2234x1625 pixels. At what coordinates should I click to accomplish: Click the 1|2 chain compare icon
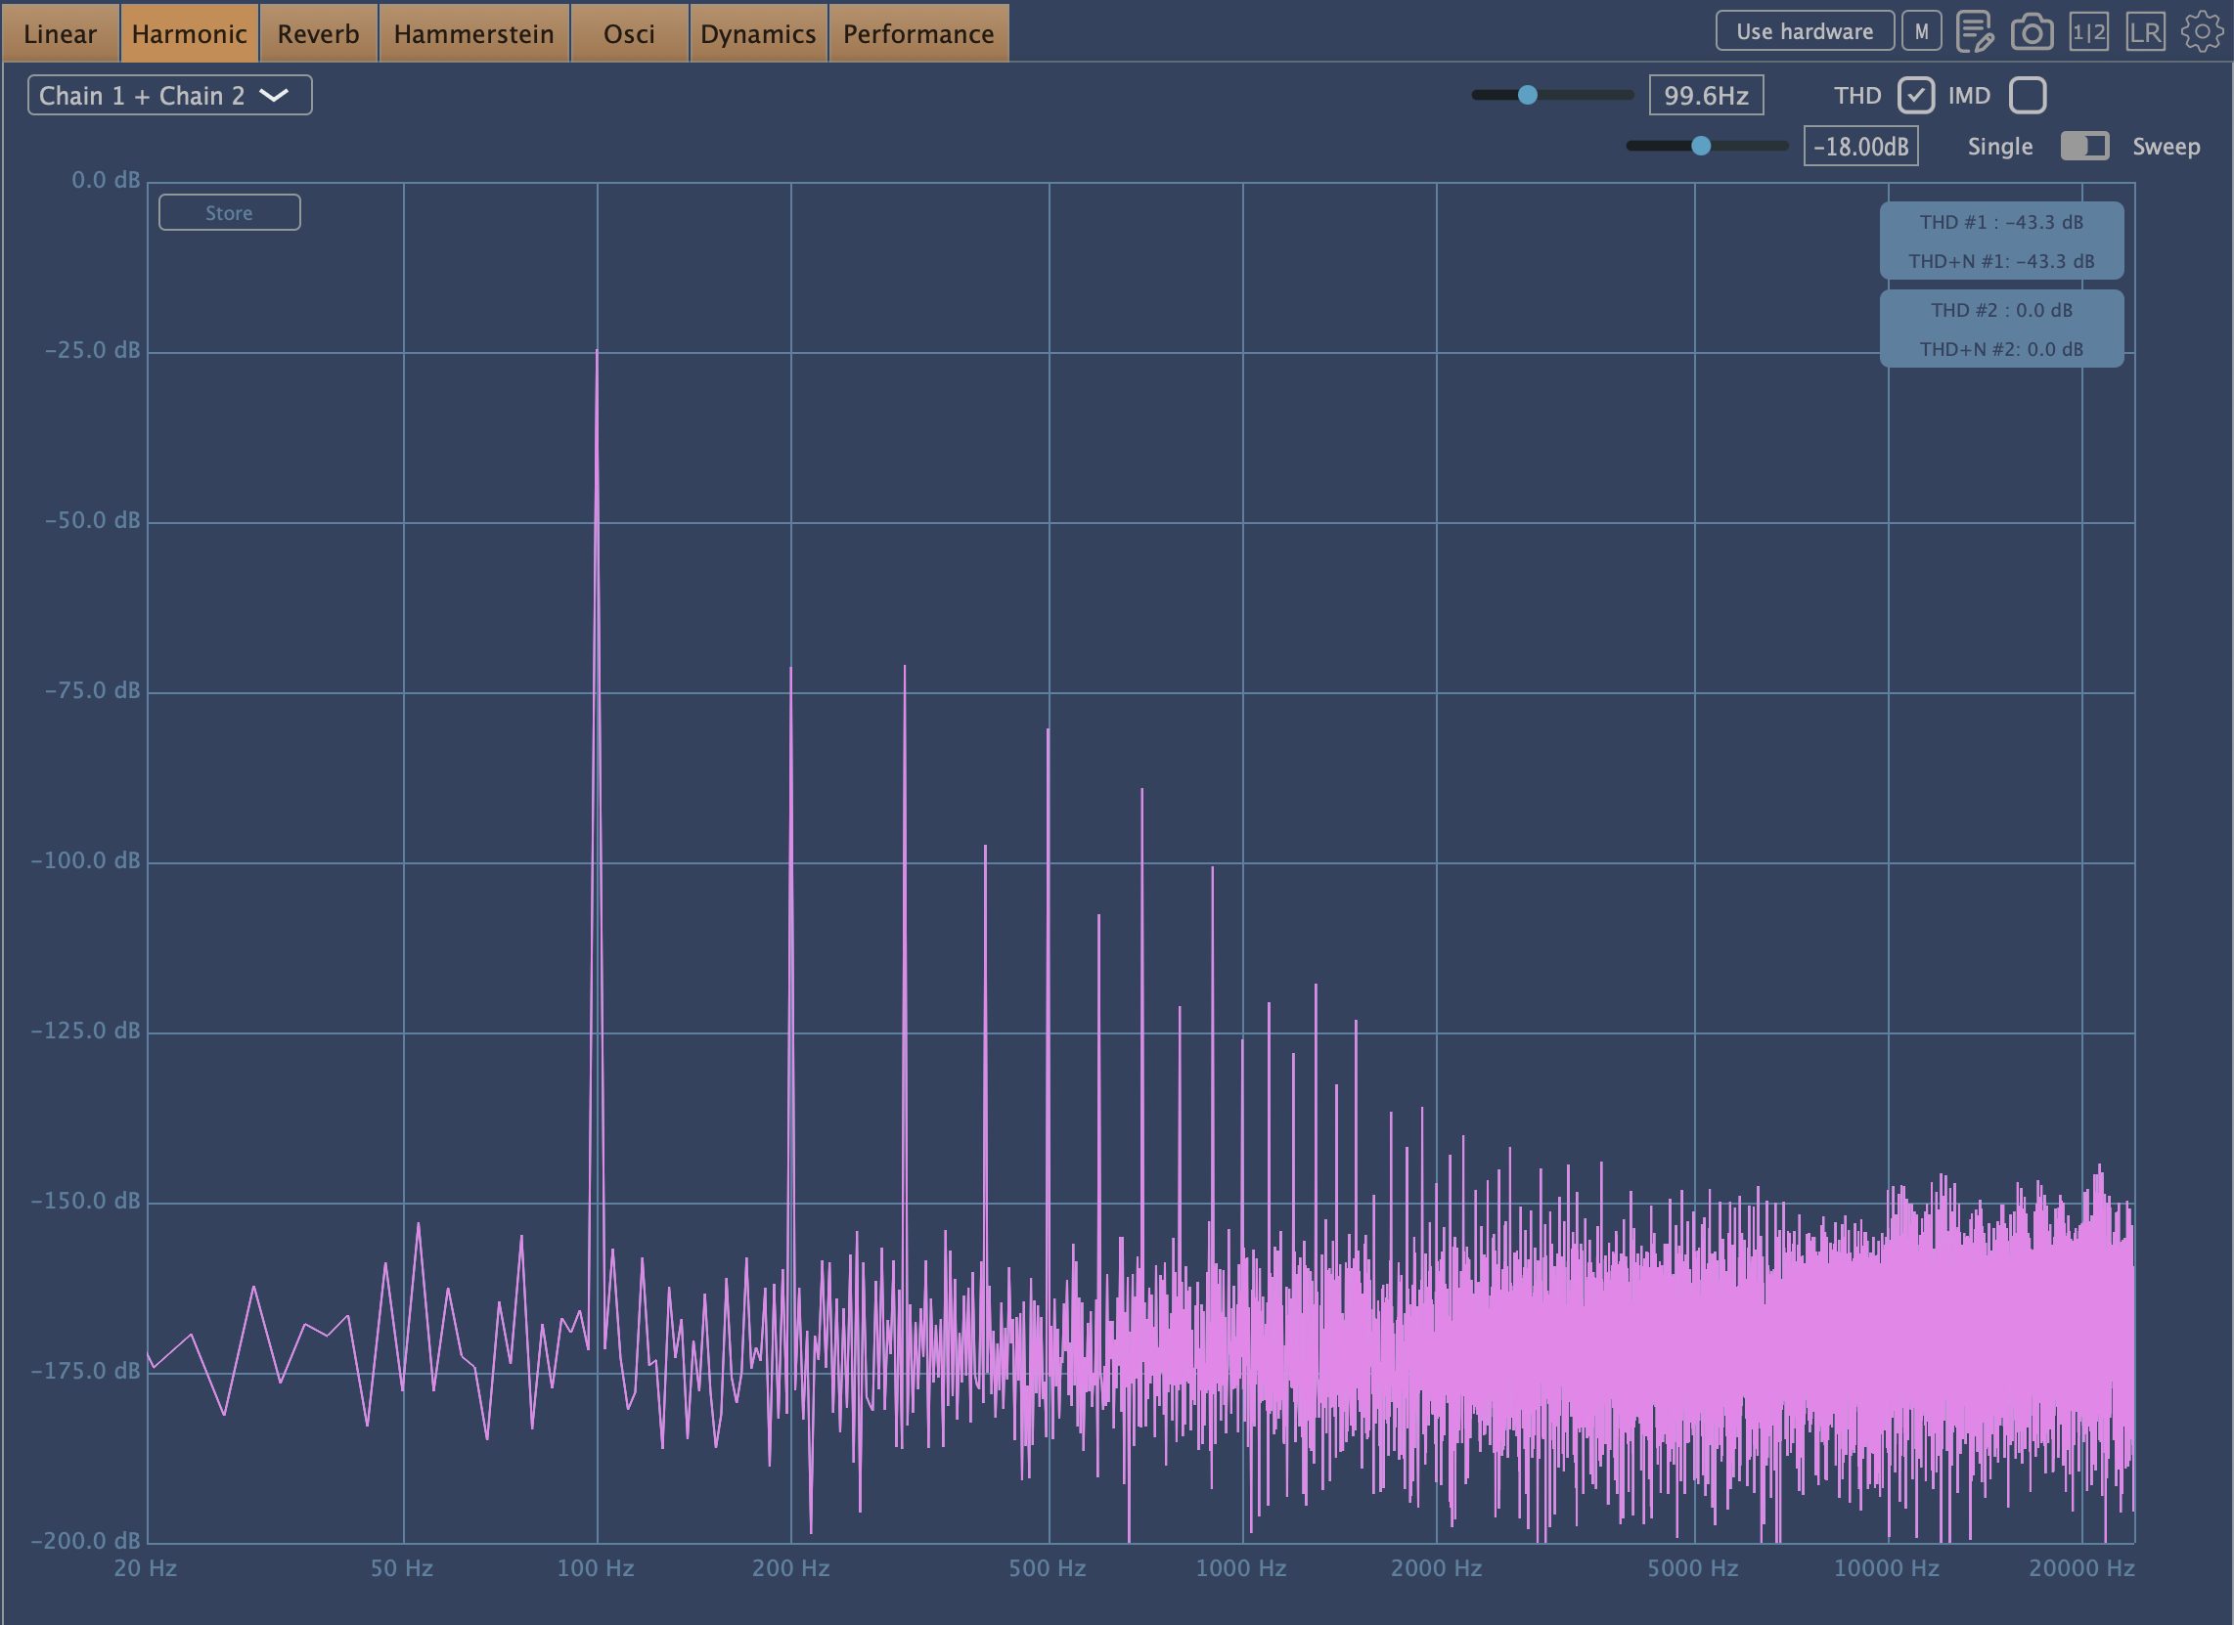[2089, 31]
